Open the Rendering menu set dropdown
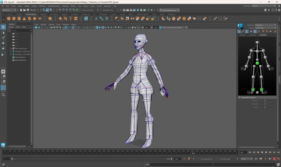This screenshot has width=281, height=167. pos(9,10)
